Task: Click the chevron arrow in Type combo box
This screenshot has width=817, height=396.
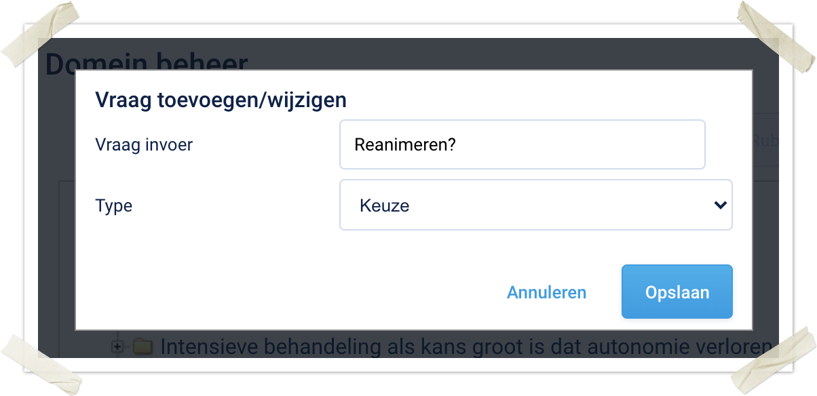Action: (x=720, y=205)
